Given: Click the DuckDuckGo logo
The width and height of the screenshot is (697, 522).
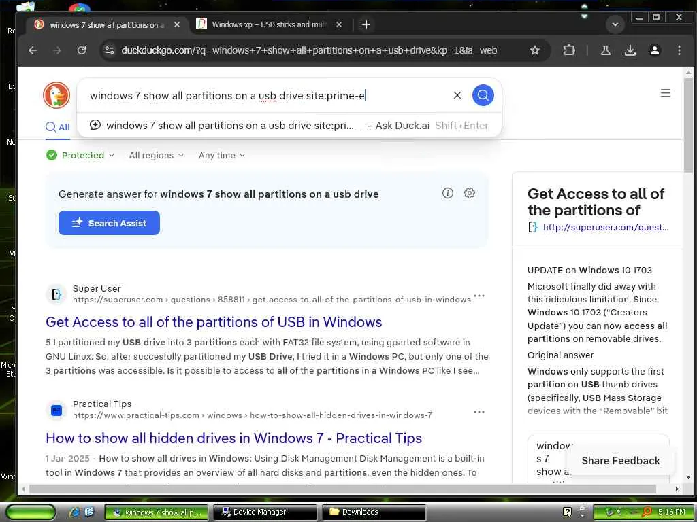Looking at the screenshot, I should (56, 95).
